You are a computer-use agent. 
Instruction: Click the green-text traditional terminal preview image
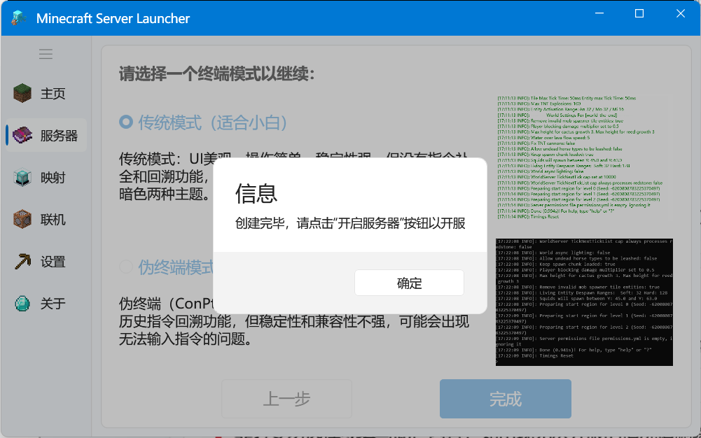click(584, 157)
